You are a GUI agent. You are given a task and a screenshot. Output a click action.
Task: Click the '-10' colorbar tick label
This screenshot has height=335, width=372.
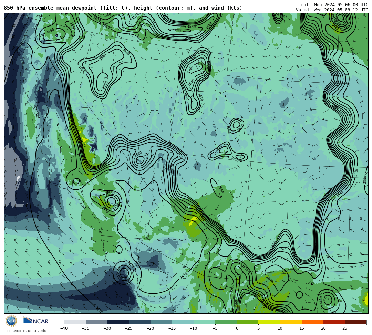(194, 328)
